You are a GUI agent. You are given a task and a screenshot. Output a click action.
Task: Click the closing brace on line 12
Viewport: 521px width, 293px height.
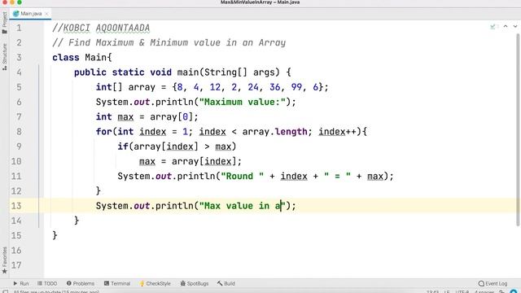98,191
